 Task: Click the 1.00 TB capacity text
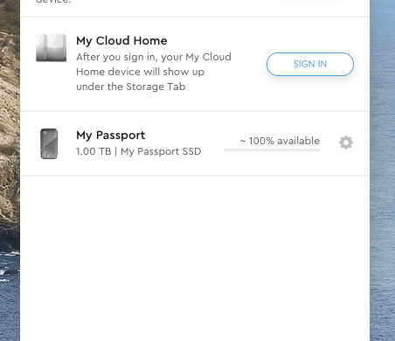tap(94, 151)
